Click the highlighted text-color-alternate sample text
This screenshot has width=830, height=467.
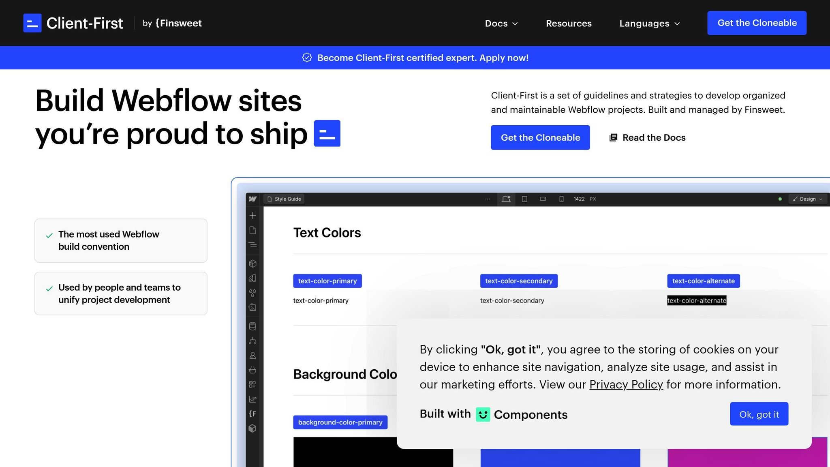point(697,300)
